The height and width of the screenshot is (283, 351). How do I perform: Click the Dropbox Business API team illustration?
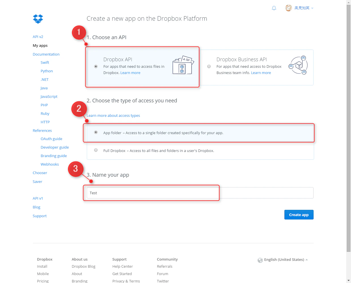point(298,65)
